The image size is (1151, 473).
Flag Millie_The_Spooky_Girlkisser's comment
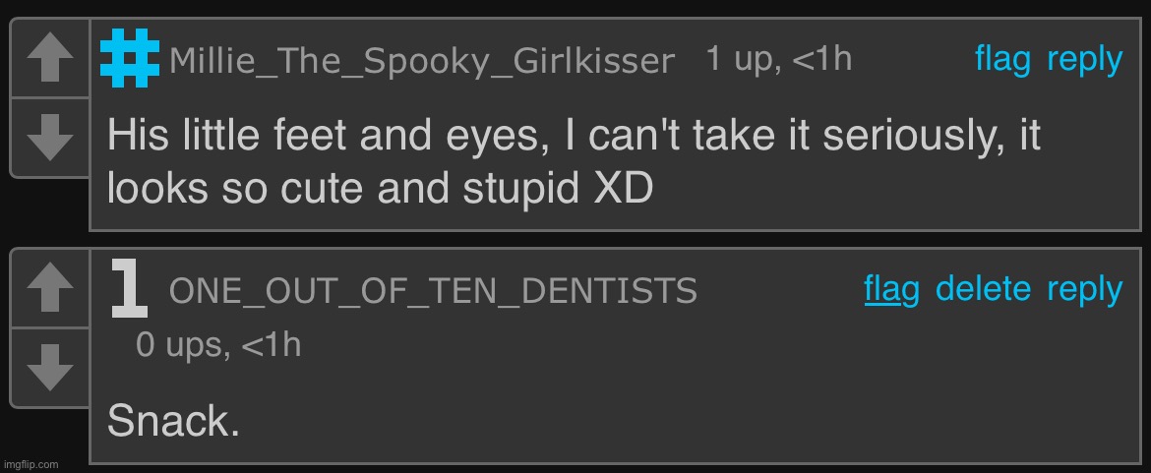pos(1002,60)
